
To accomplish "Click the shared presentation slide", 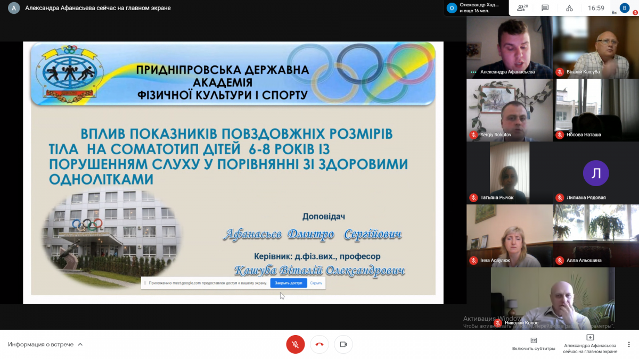I will point(233,173).
